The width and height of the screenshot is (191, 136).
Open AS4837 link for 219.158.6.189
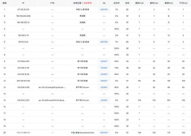[x=104, y=61]
